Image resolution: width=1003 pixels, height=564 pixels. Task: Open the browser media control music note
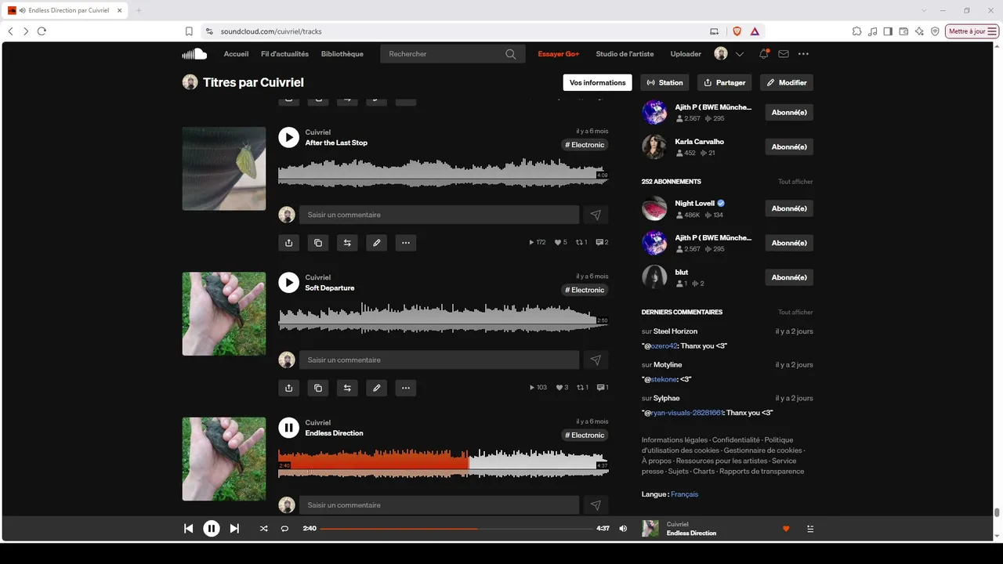tap(873, 31)
